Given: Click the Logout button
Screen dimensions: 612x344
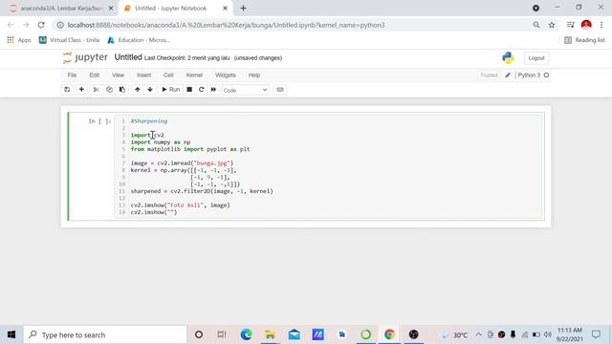Looking at the screenshot, I should coord(536,58).
